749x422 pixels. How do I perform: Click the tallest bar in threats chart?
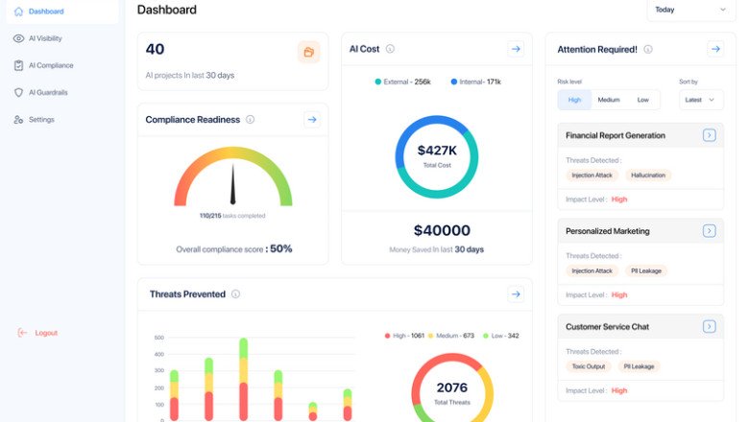pyautogui.click(x=243, y=380)
